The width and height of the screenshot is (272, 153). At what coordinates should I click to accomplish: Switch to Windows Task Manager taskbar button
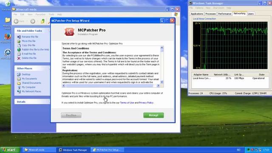pos(74,150)
